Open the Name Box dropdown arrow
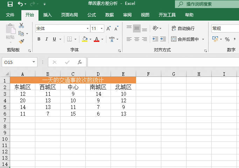239x168 pixels. point(34,62)
